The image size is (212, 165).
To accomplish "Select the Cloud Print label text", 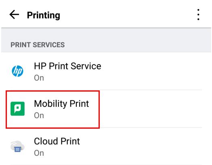I will (x=57, y=141).
